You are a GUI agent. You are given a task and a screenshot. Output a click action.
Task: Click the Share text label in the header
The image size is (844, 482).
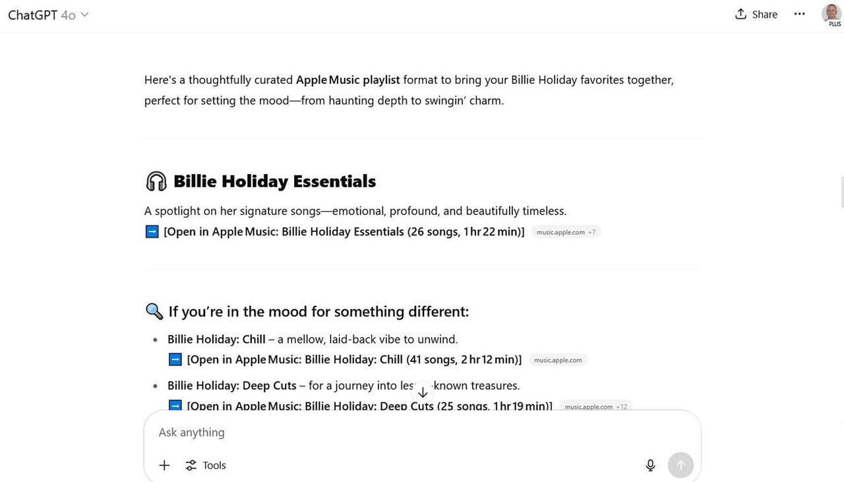tap(765, 15)
